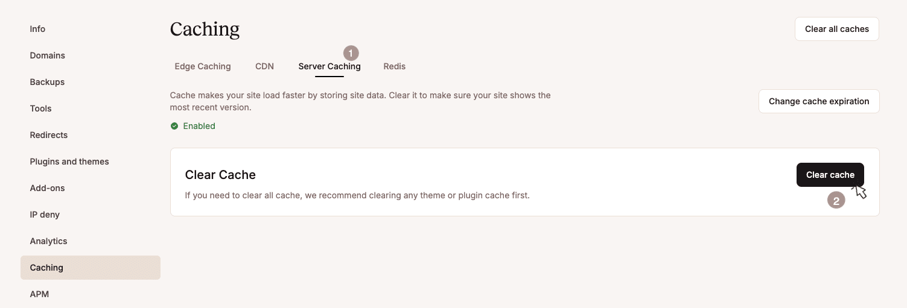Open Change cache expiration settings
Viewport: 907px width, 308px height.
point(818,101)
